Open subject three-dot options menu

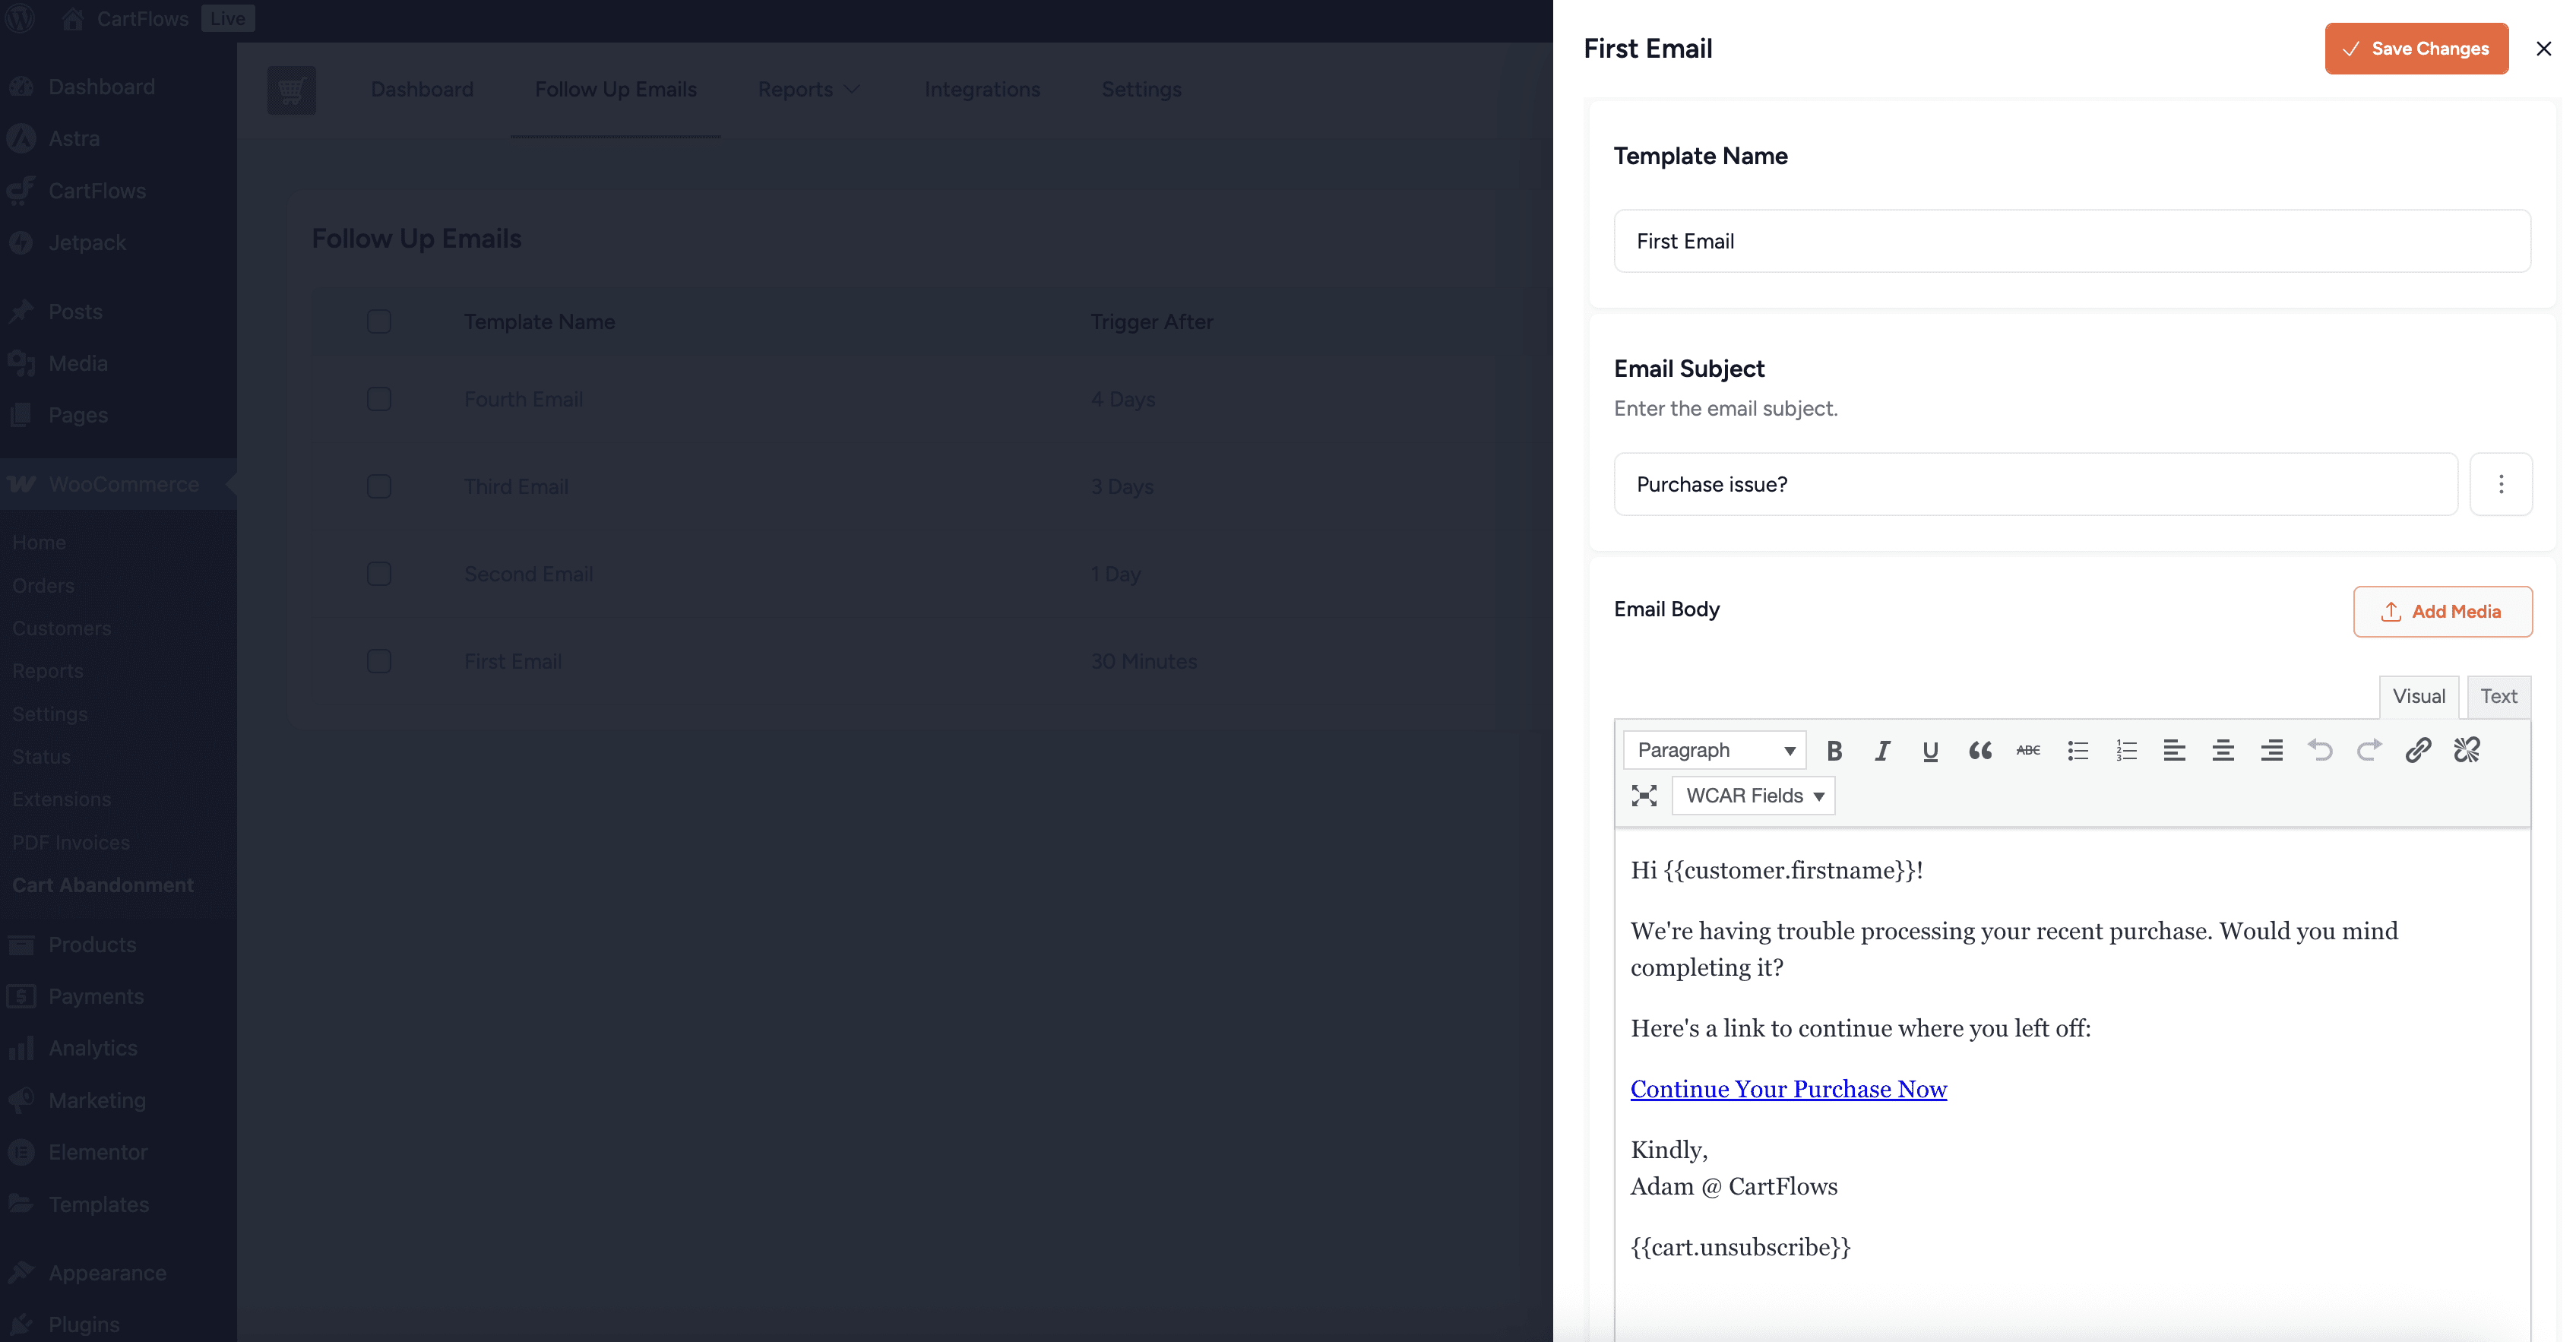(2501, 484)
